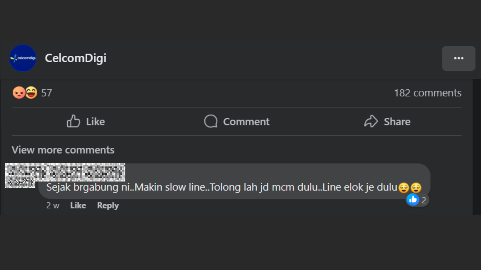The image size is (481, 270).
Task: Open the three-dot post options menu
Action: click(x=458, y=58)
